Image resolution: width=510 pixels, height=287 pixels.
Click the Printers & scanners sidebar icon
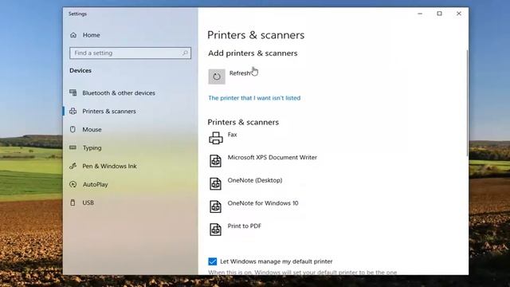(73, 111)
